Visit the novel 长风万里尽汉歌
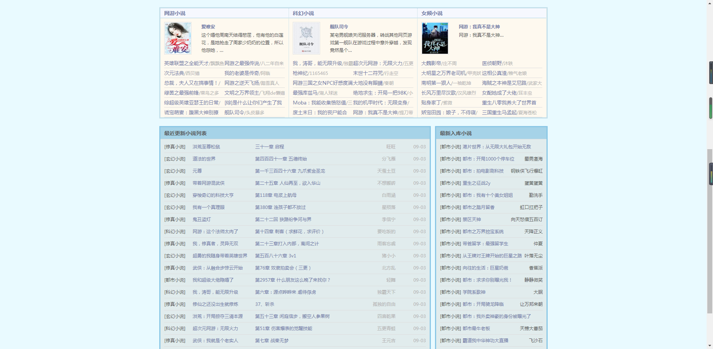Screen dimensions: 713x349 438,93
